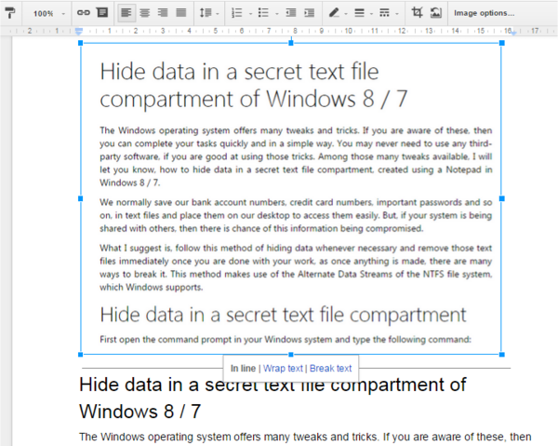
Task: Toggle center alignment
Action: tap(145, 13)
